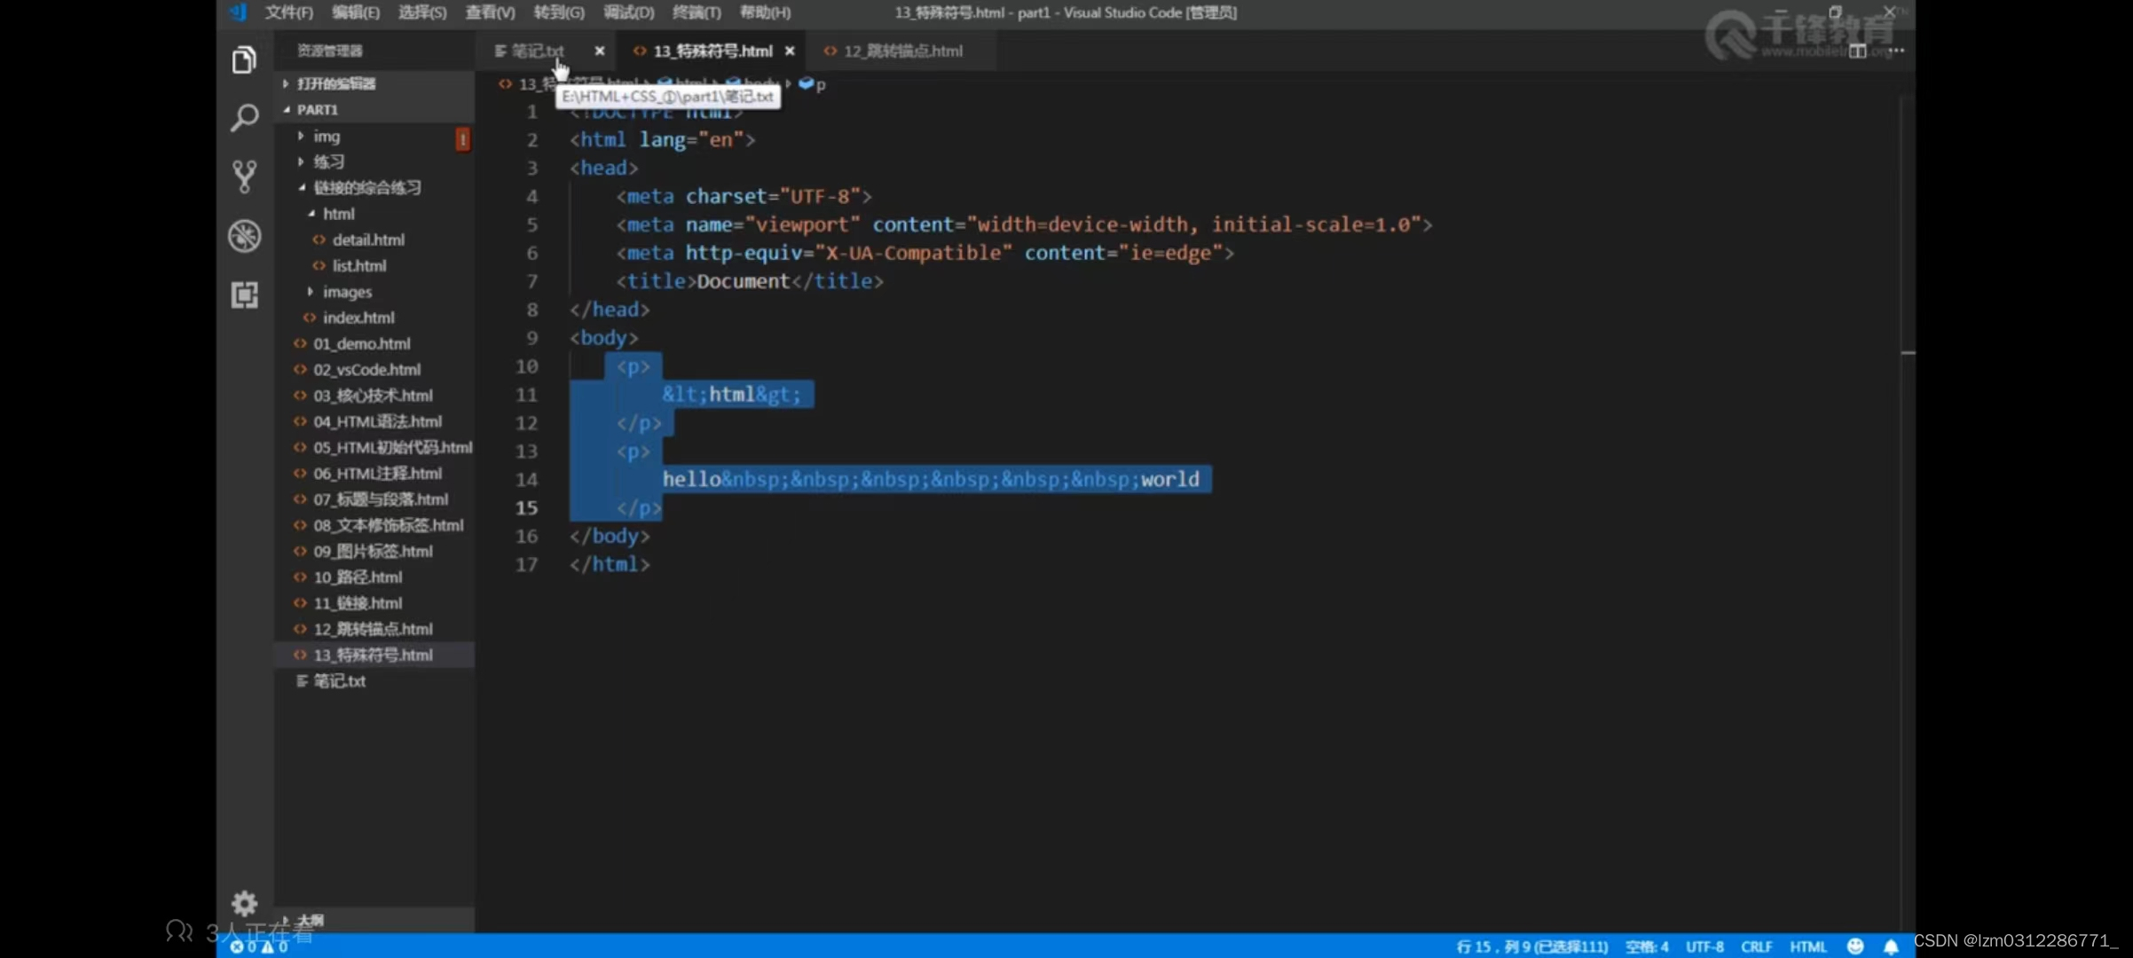Viewport: 2133px width, 958px height.
Task: Open the Source Control view icon
Action: pos(244,177)
